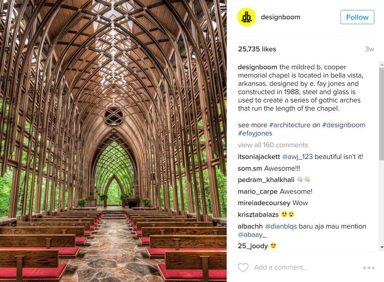
Task: Click the scrollbar up arrow
Action: coord(382,64)
